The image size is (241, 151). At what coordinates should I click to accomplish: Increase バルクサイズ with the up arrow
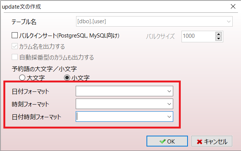(218, 34)
